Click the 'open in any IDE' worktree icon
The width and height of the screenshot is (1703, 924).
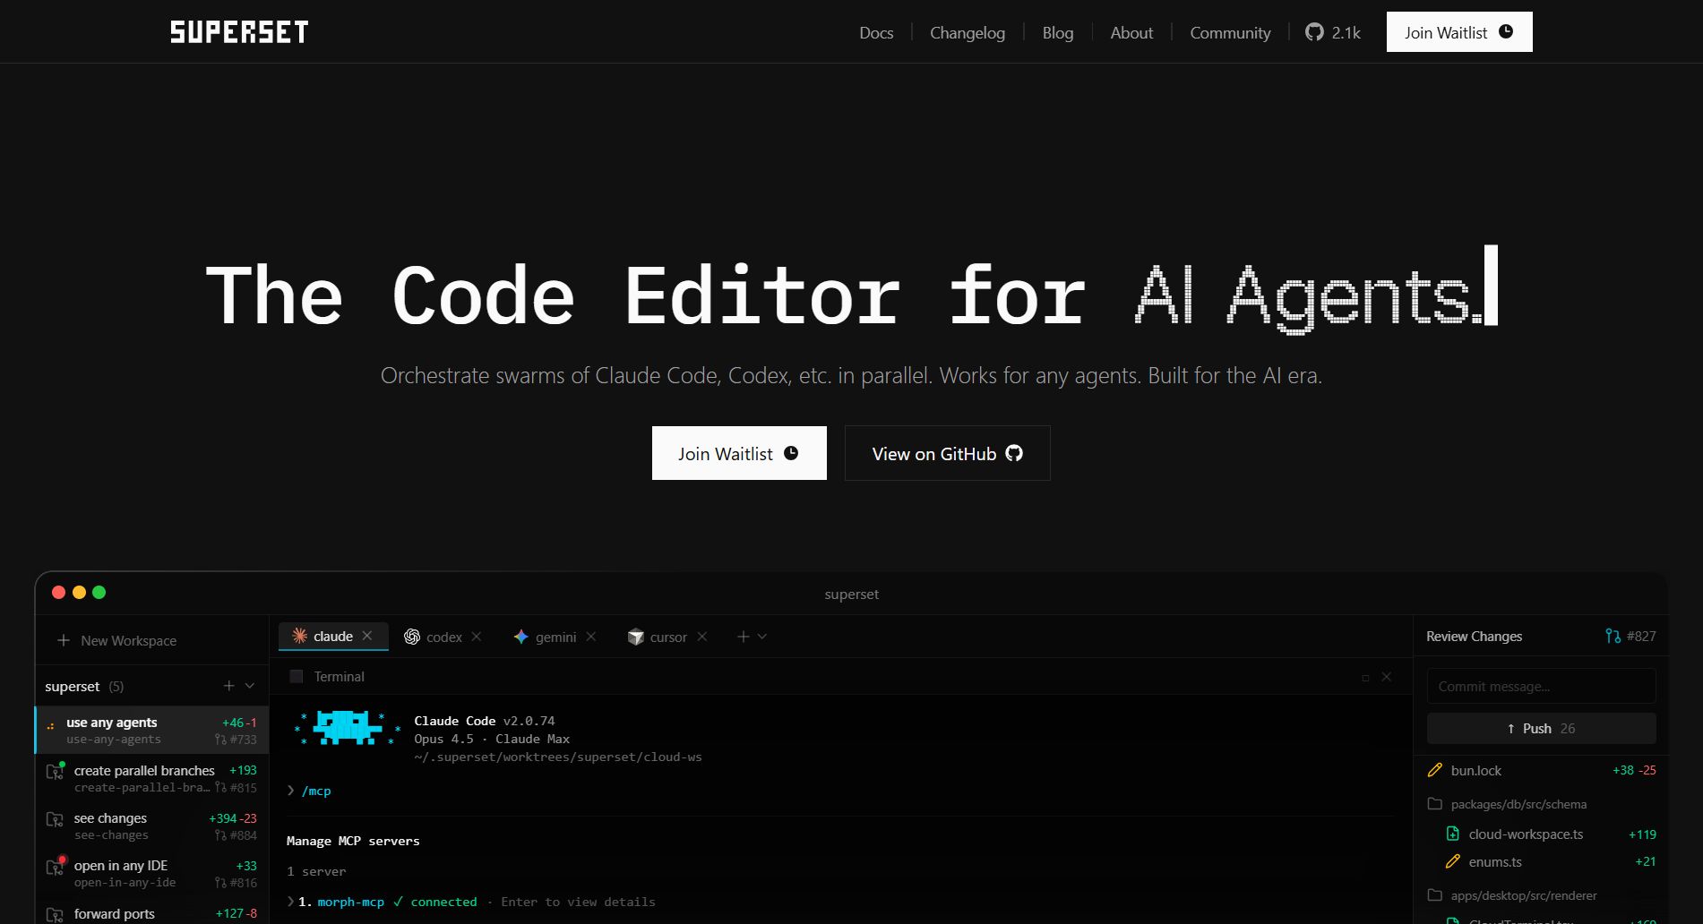[x=55, y=867]
